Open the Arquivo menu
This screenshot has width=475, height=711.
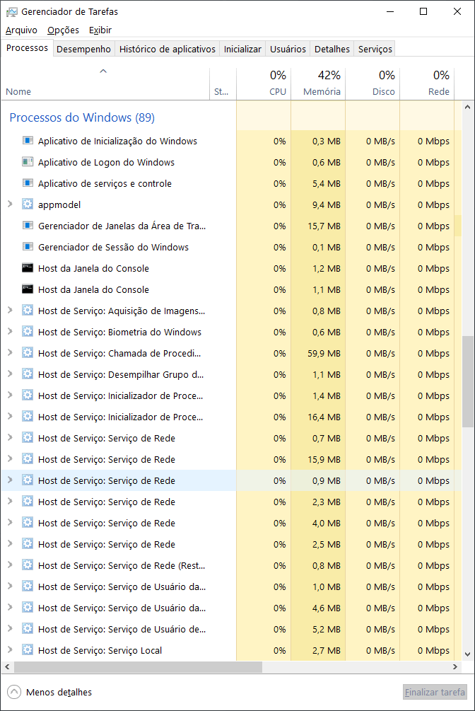[x=21, y=30]
